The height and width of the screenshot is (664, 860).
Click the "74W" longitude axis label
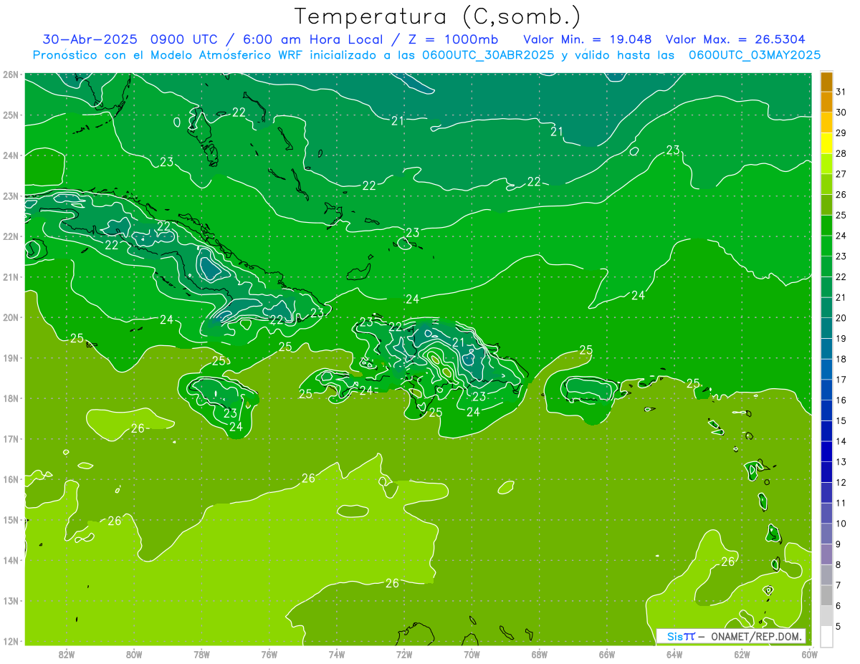pyautogui.click(x=337, y=653)
